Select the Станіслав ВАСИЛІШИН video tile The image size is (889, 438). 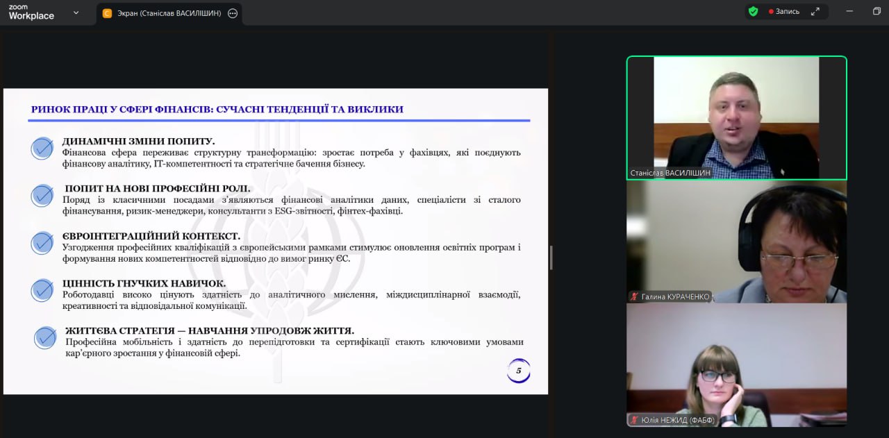pos(736,117)
